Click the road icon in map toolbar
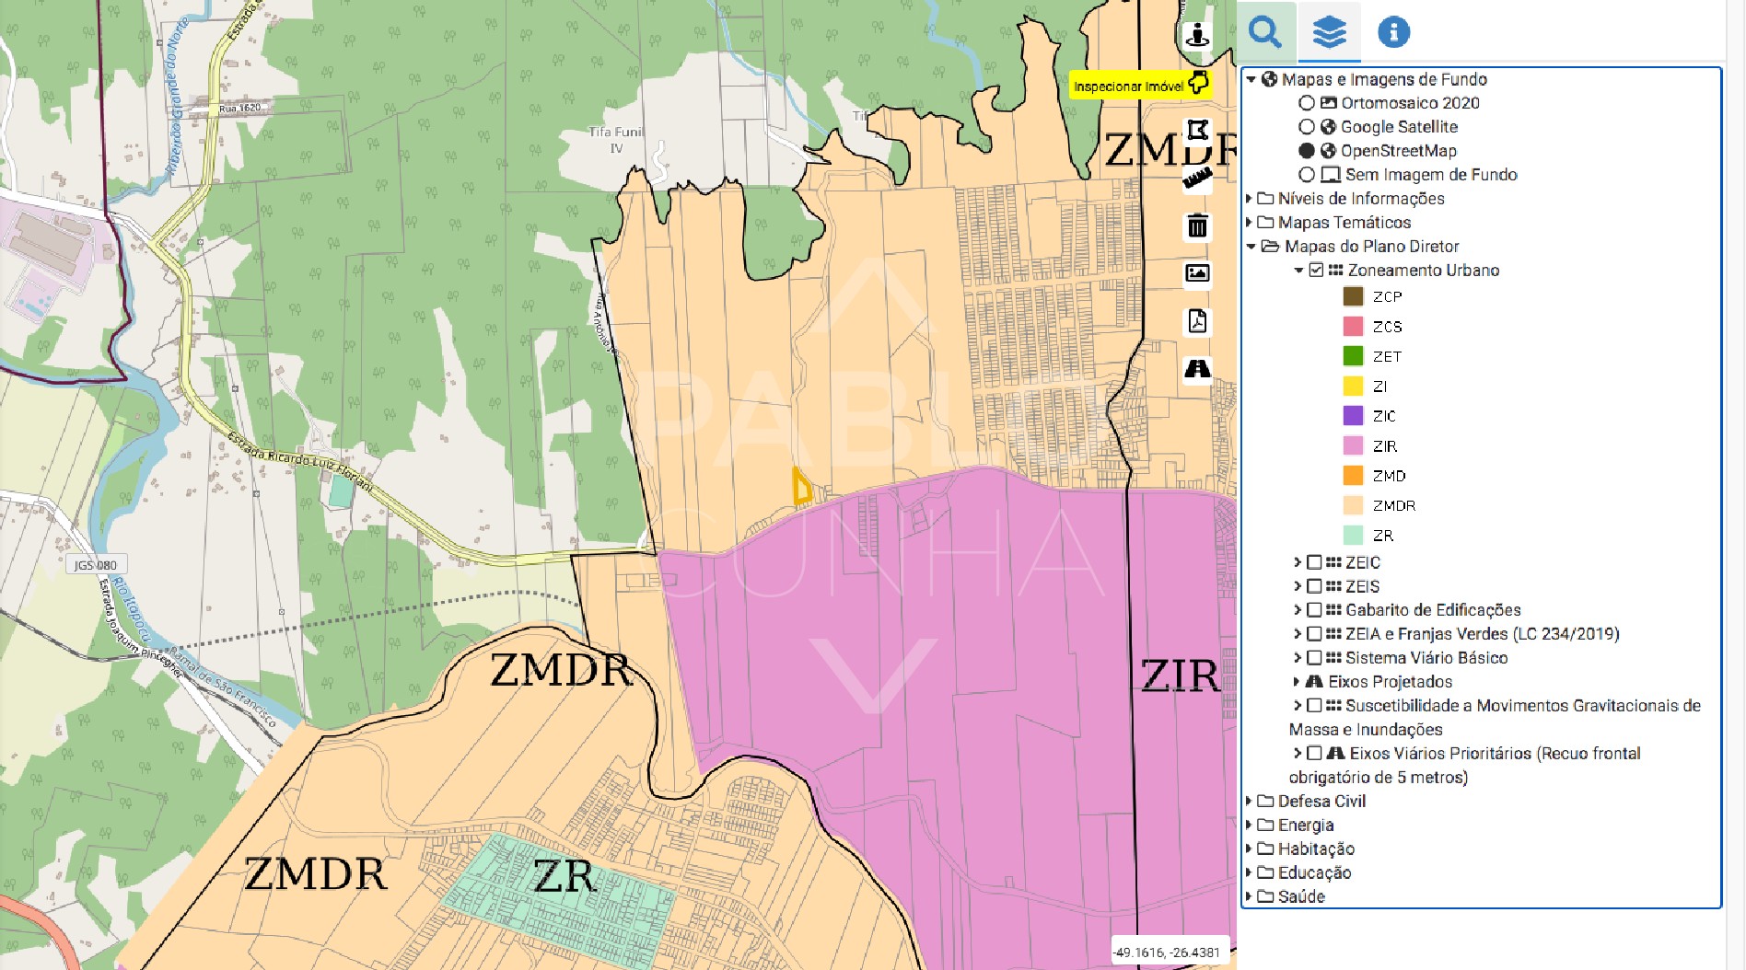 (1197, 369)
